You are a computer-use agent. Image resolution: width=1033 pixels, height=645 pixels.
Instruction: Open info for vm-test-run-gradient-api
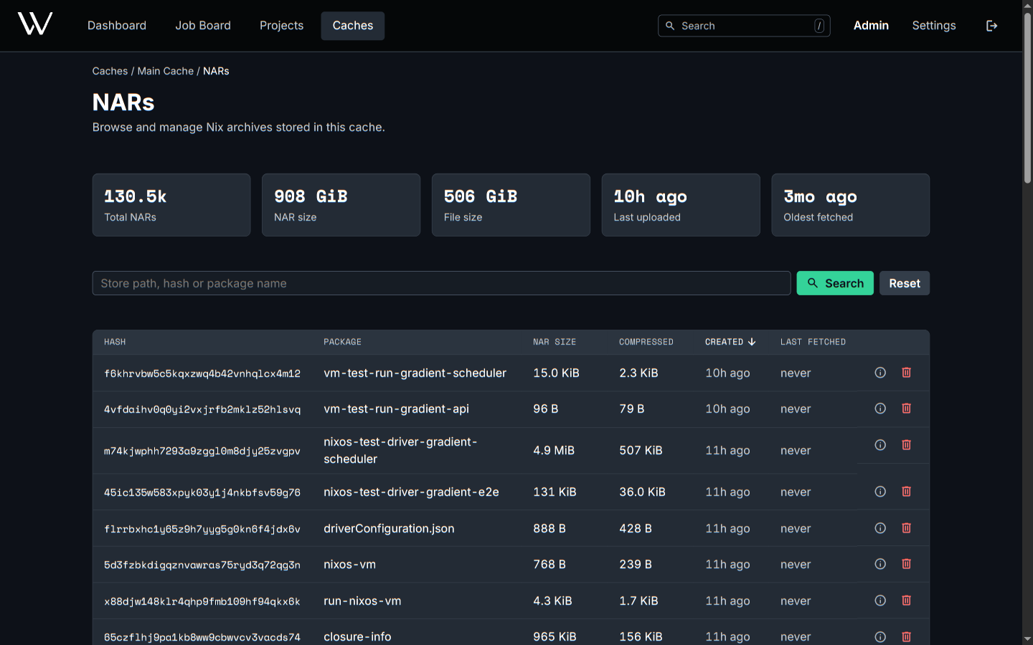(x=880, y=408)
